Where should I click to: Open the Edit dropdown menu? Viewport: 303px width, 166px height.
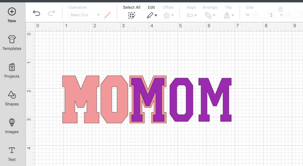point(152,15)
